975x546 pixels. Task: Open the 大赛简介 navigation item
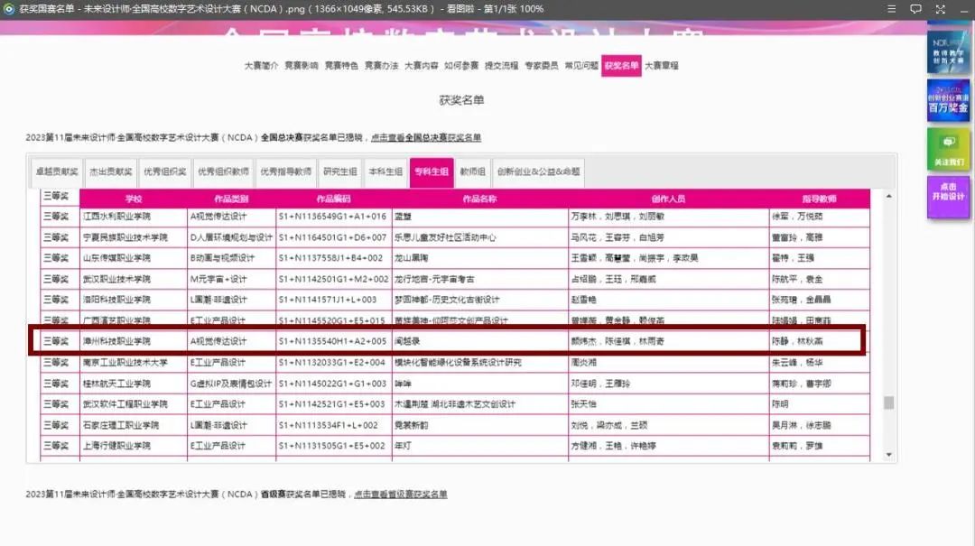click(261, 65)
